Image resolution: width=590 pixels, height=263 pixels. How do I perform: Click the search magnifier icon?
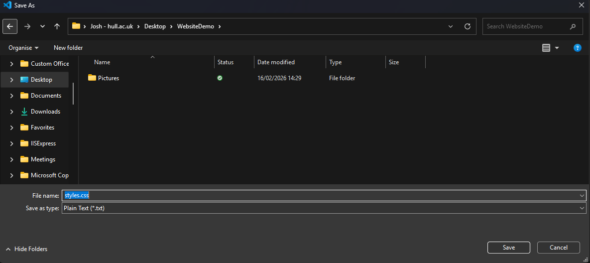click(x=573, y=26)
